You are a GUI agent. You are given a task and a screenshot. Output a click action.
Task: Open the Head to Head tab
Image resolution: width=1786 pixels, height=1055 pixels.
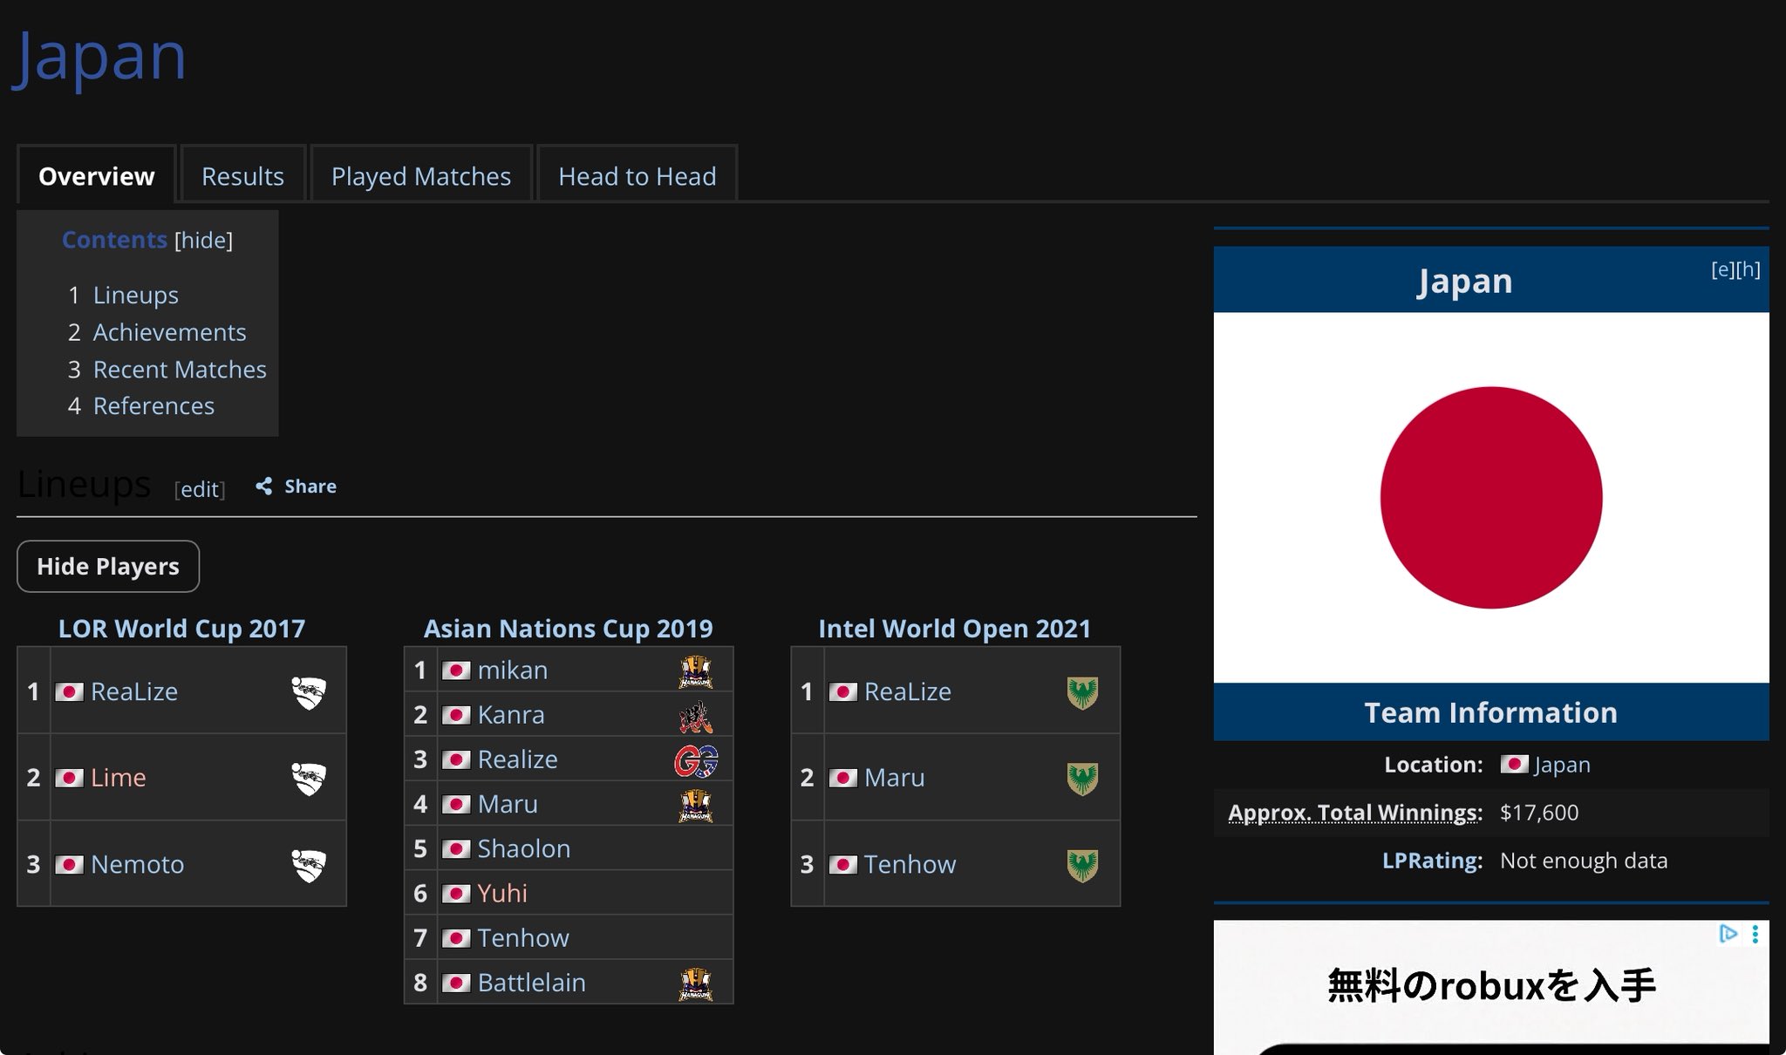click(637, 176)
